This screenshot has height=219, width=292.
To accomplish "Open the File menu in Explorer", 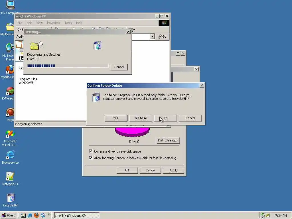I will [x=20, y=23].
